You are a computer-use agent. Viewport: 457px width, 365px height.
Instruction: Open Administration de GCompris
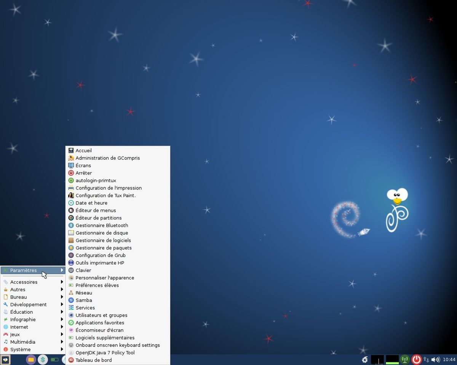(x=107, y=158)
